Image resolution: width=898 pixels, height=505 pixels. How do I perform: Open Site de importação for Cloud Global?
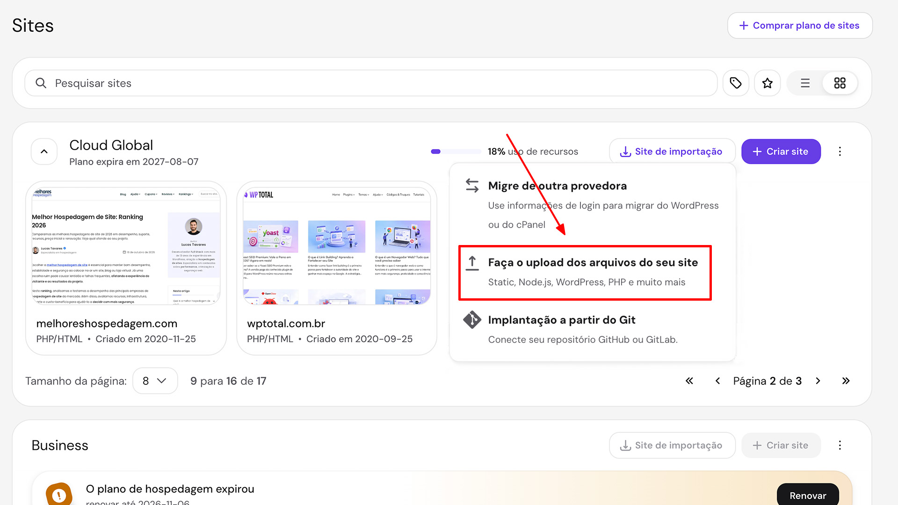(672, 151)
